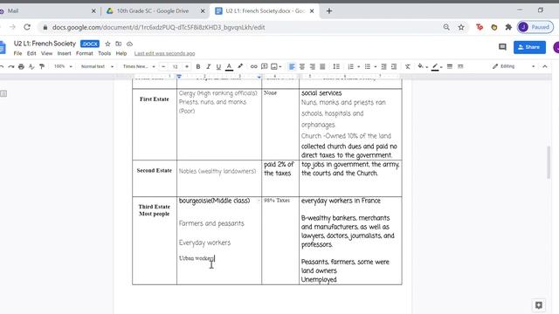This screenshot has height=314, width=559.
Task: Open the Paused profile button
Action: (535, 27)
